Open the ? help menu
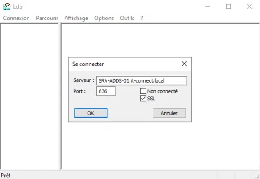The height and width of the screenshot is (179, 260). [x=142, y=18]
